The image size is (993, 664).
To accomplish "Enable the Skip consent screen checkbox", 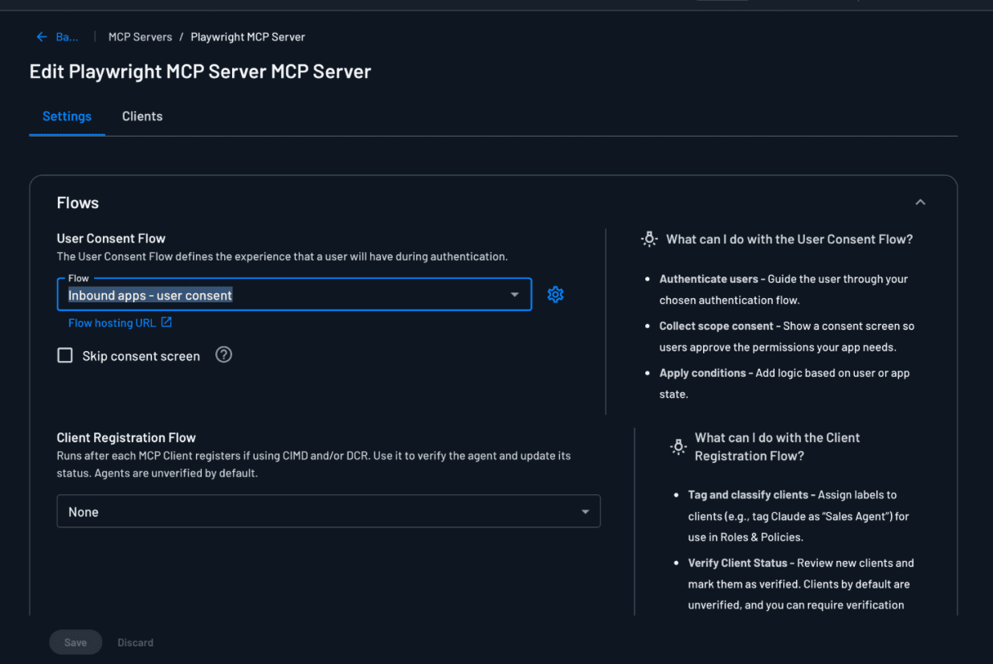I will [65, 355].
